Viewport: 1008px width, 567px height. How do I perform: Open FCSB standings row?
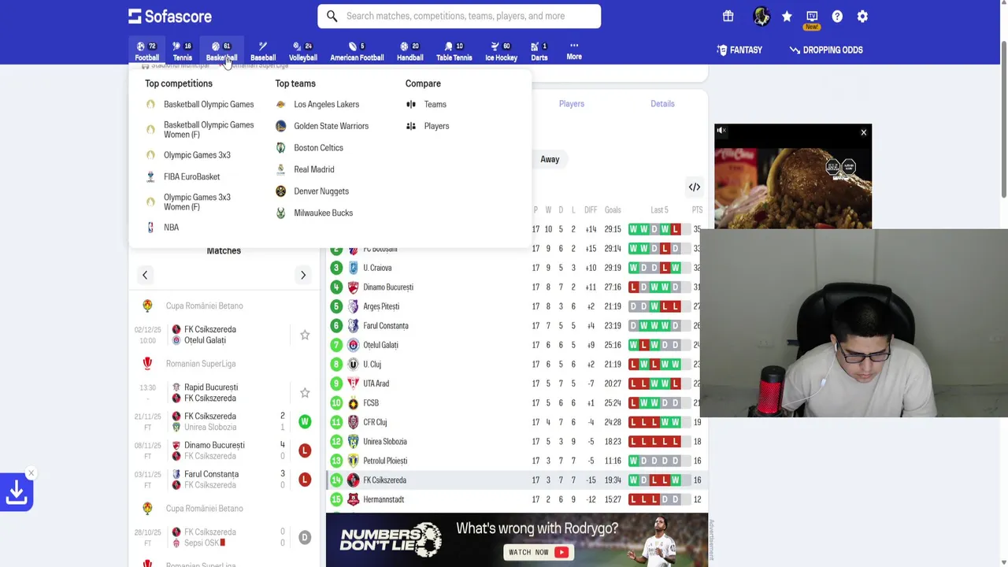(x=517, y=403)
